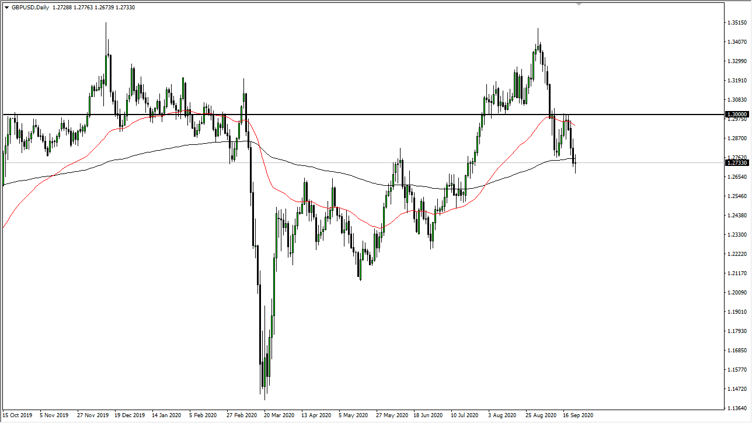
Task: Click the latest candlestick on the chart
Action: click(575, 164)
